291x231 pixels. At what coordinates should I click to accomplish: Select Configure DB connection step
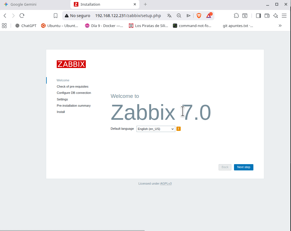(74, 93)
